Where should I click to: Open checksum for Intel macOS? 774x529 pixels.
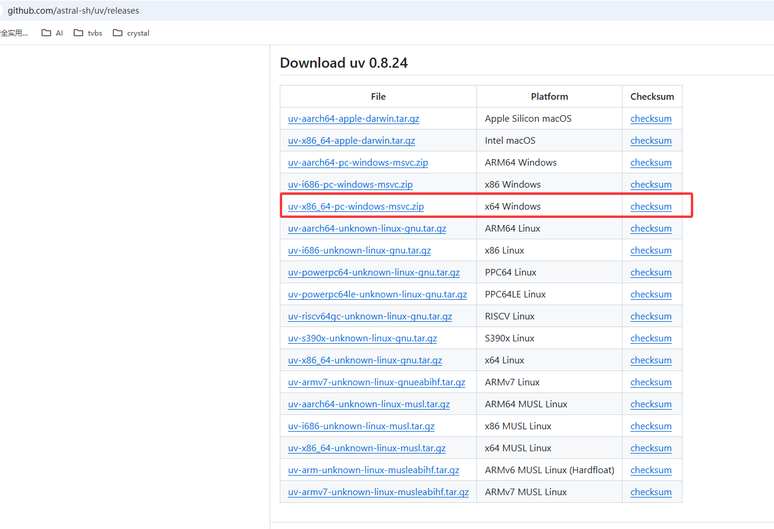[651, 141]
